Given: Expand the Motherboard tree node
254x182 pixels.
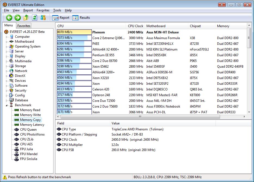Looking at the screenshot, I should (7, 42).
